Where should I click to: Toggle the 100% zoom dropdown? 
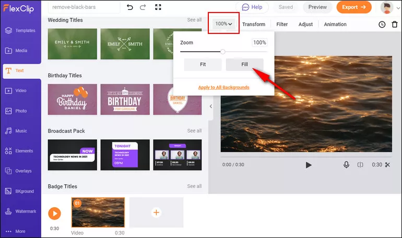(223, 24)
